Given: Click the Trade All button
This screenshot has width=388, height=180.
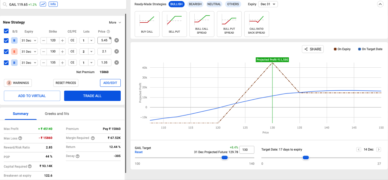Looking at the screenshot, I should 92,96.
